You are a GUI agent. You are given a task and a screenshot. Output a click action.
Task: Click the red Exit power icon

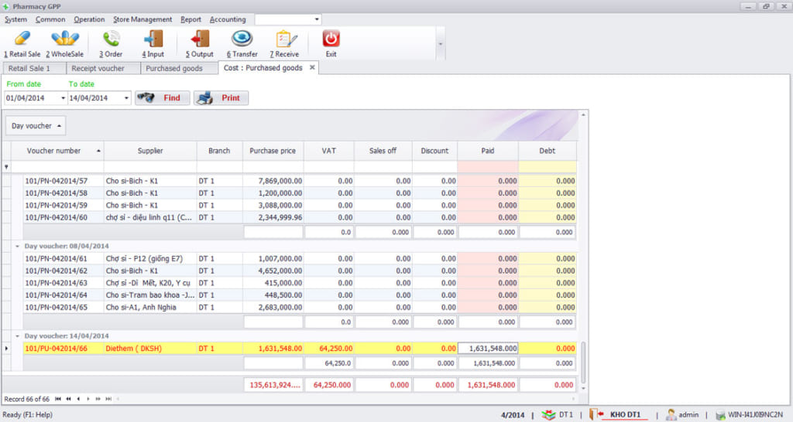(x=331, y=39)
